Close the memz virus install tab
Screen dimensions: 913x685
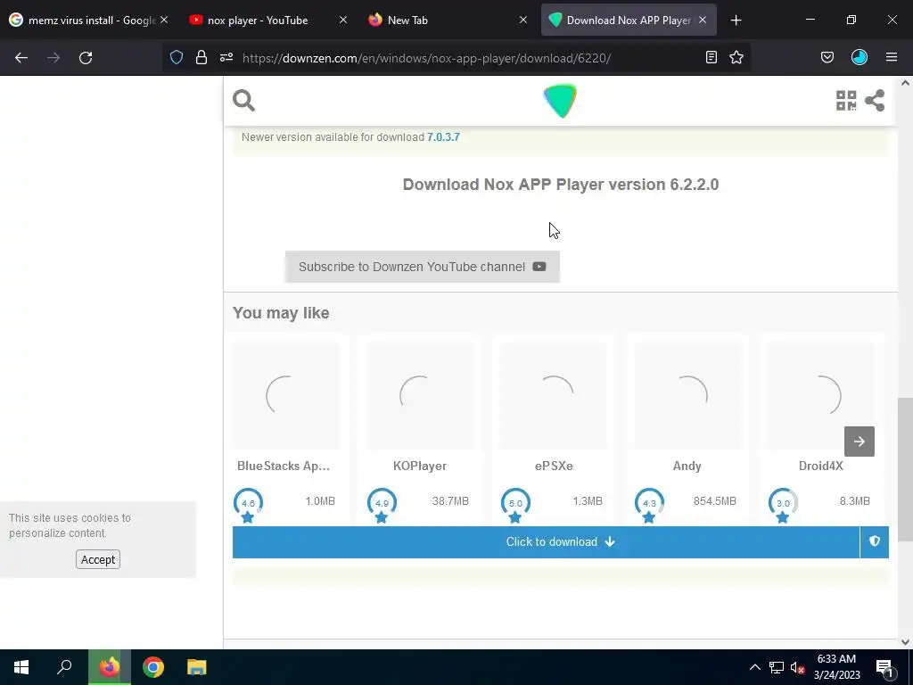coord(164,20)
